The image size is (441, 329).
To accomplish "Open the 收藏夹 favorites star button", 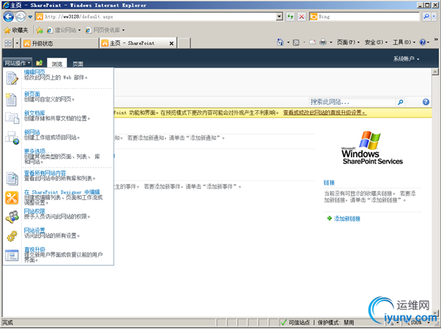I will pyautogui.click(x=16, y=30).
